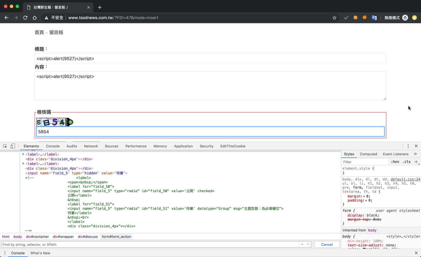
Task: Open the orange fox extension
Action: coord(365,18)
